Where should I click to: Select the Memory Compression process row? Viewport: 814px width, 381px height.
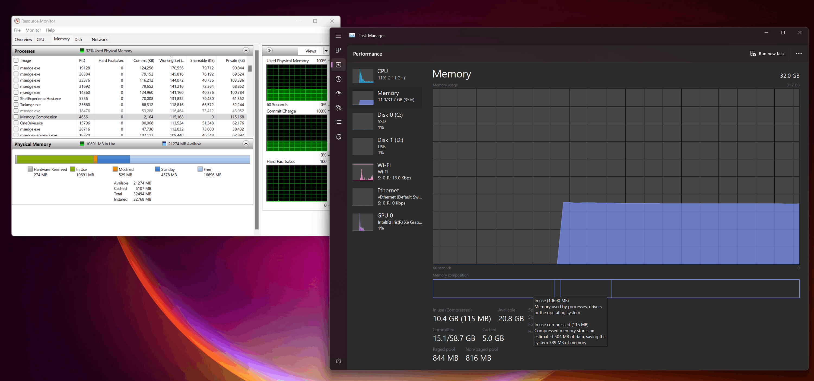[129, 117]
